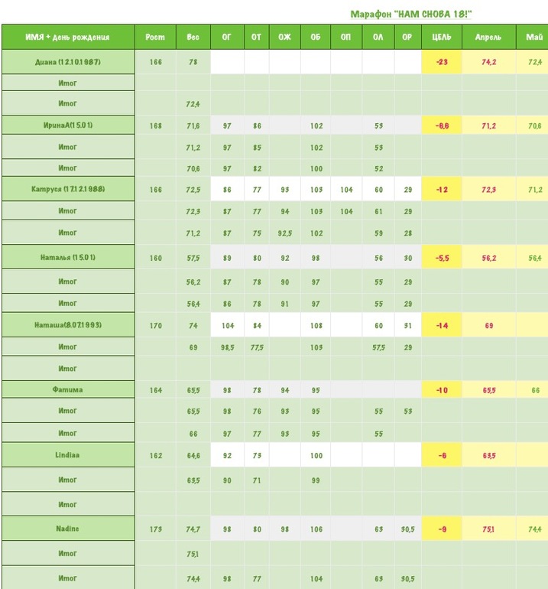Select Наталья's goal cell showing -5,5

pyautogui.click(x=441, y=258)
